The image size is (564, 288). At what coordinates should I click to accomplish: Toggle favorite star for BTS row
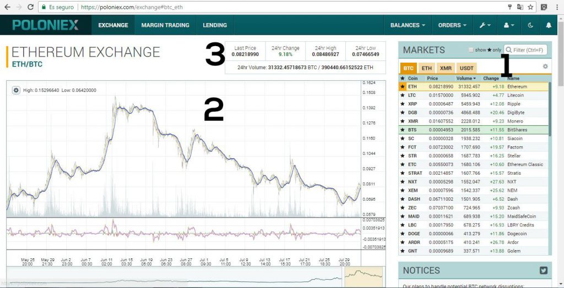pos(403,130)
